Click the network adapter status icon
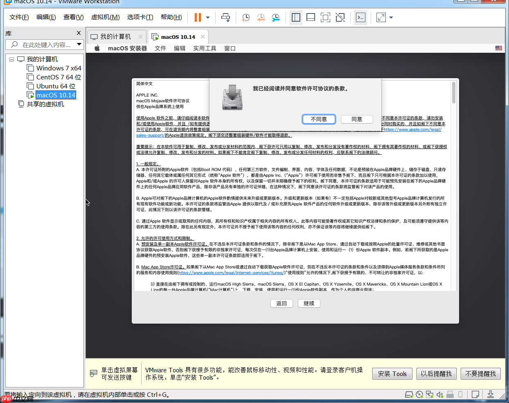Image resolution: width=509 pixels, height=403 pixels. [429, 394]
